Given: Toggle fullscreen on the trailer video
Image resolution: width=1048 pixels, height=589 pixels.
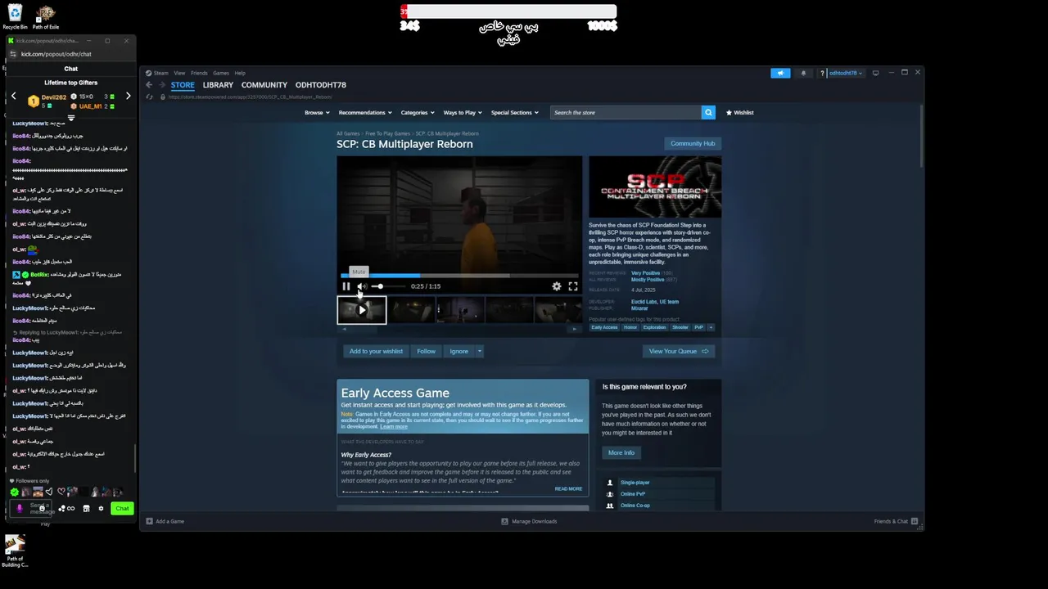Looking at the screenshot, I should [573, 286].
